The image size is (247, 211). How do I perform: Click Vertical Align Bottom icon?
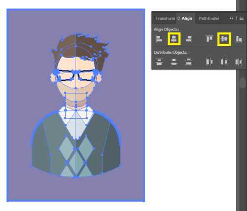[x=239, y=39]
